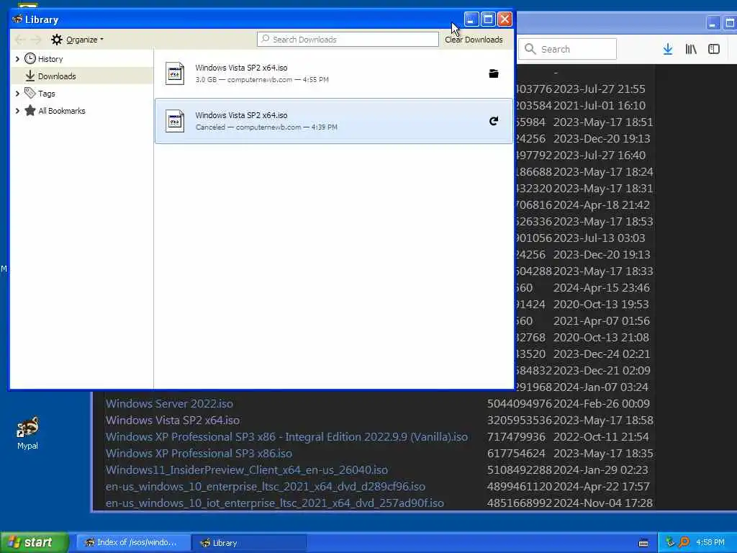Image resolution: width=737 pixels, height=553 pixels.
Task: Toggle the browser sidebar icon
Action: [714, 49]
